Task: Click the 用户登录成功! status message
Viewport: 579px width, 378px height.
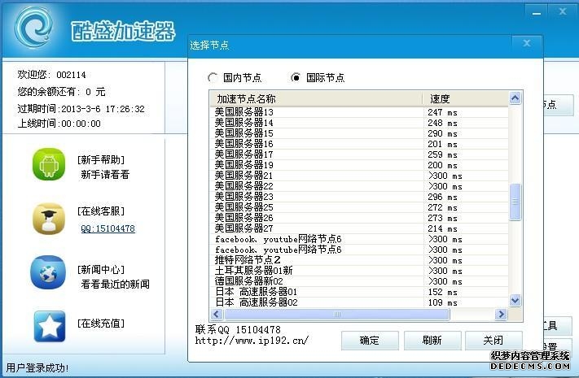Action: click(37, 367)
